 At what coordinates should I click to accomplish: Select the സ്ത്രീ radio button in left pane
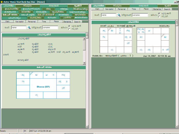pyautogui.click(x=69, y=29)
